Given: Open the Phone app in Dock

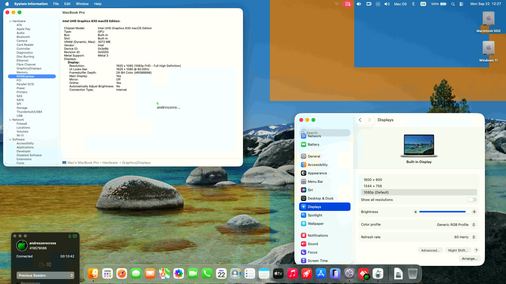Looking at the screenshot, I should 207,274.
